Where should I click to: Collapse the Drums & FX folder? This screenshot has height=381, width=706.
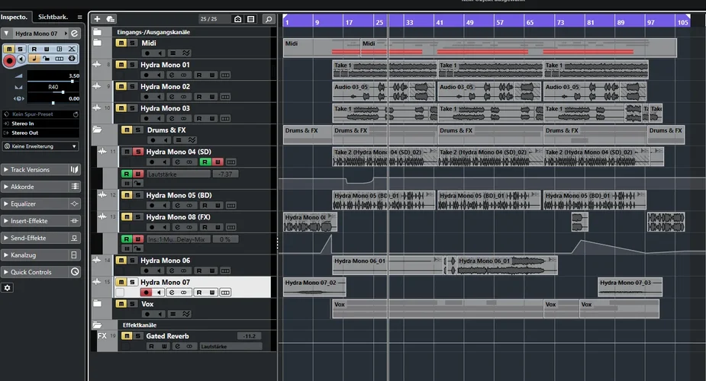click(97, 130)
